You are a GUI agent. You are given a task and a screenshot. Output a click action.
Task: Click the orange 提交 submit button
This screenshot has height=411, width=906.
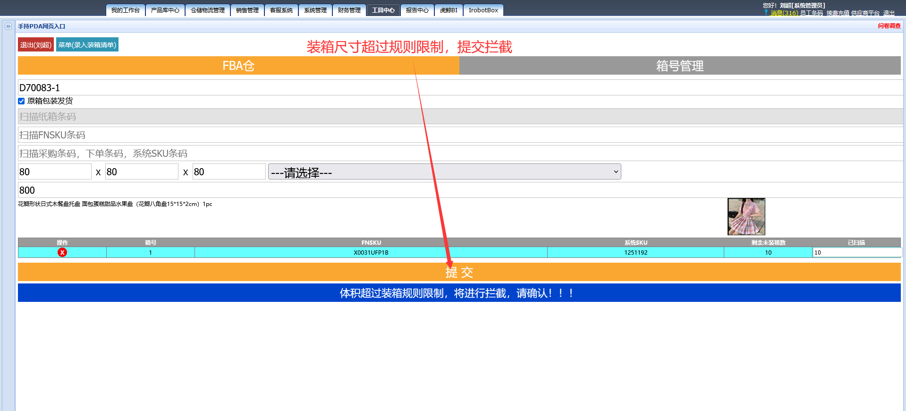(459, 272)
